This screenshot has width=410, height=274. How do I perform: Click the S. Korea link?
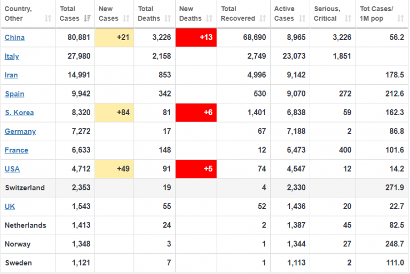[x=19, y=112]
